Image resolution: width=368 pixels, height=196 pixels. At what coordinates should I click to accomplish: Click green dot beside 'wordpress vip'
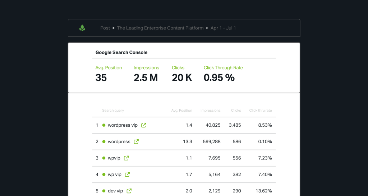point(104,125)
